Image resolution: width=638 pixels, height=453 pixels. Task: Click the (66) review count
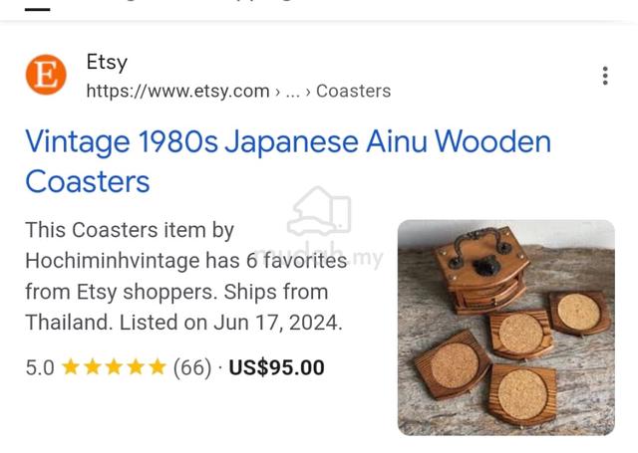(x=192, y=367)
